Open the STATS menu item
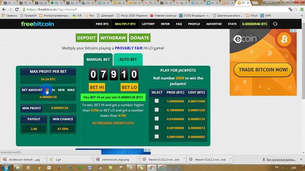This screenshot has height=171, width=305. coord(232,24)
